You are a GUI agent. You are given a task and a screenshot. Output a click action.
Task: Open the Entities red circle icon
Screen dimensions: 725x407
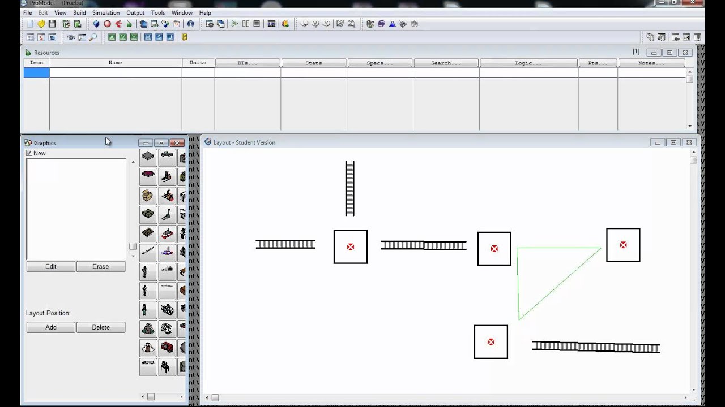click(107, 24)
